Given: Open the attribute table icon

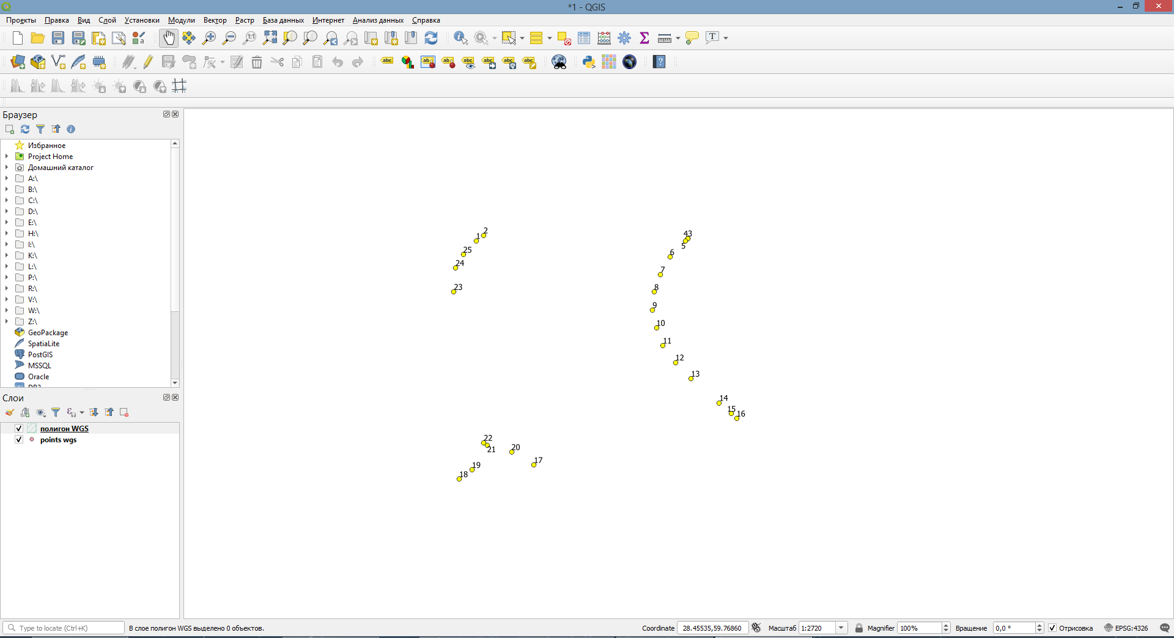Looking at the screenshot, I should [584, 38].
